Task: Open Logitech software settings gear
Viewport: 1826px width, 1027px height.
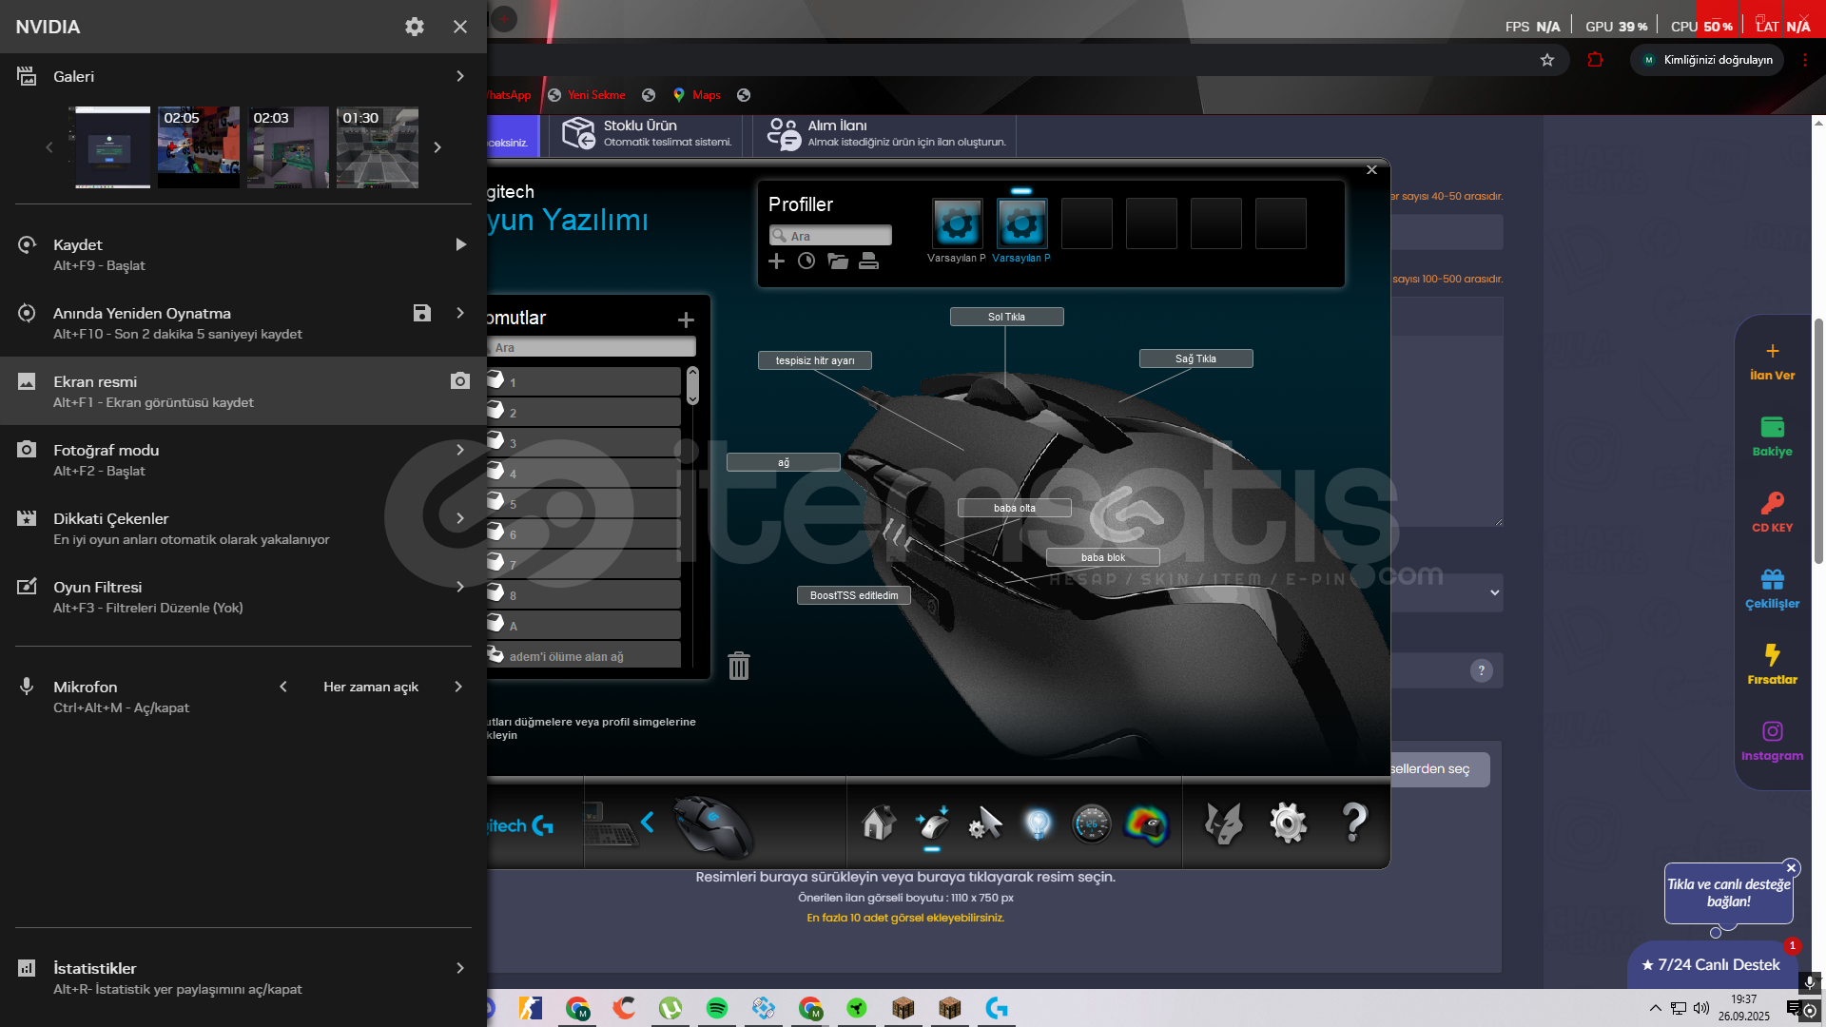Action: pyautogui.click(x=1288, y=823)
